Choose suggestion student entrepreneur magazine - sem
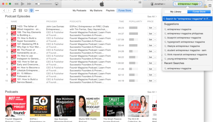The height and width of the screenshot is (122, 213). 187,50
